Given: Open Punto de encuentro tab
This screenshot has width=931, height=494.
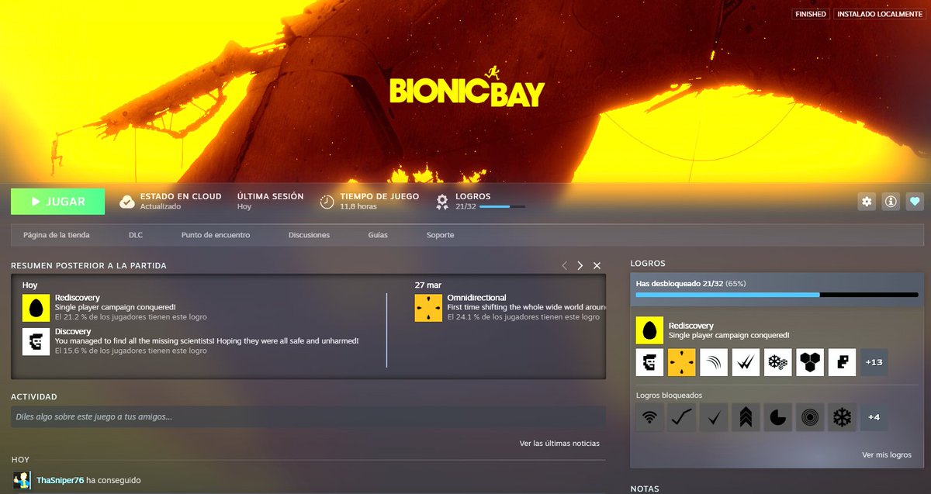Looking at the screenshot, I should (x=216, y=235).
